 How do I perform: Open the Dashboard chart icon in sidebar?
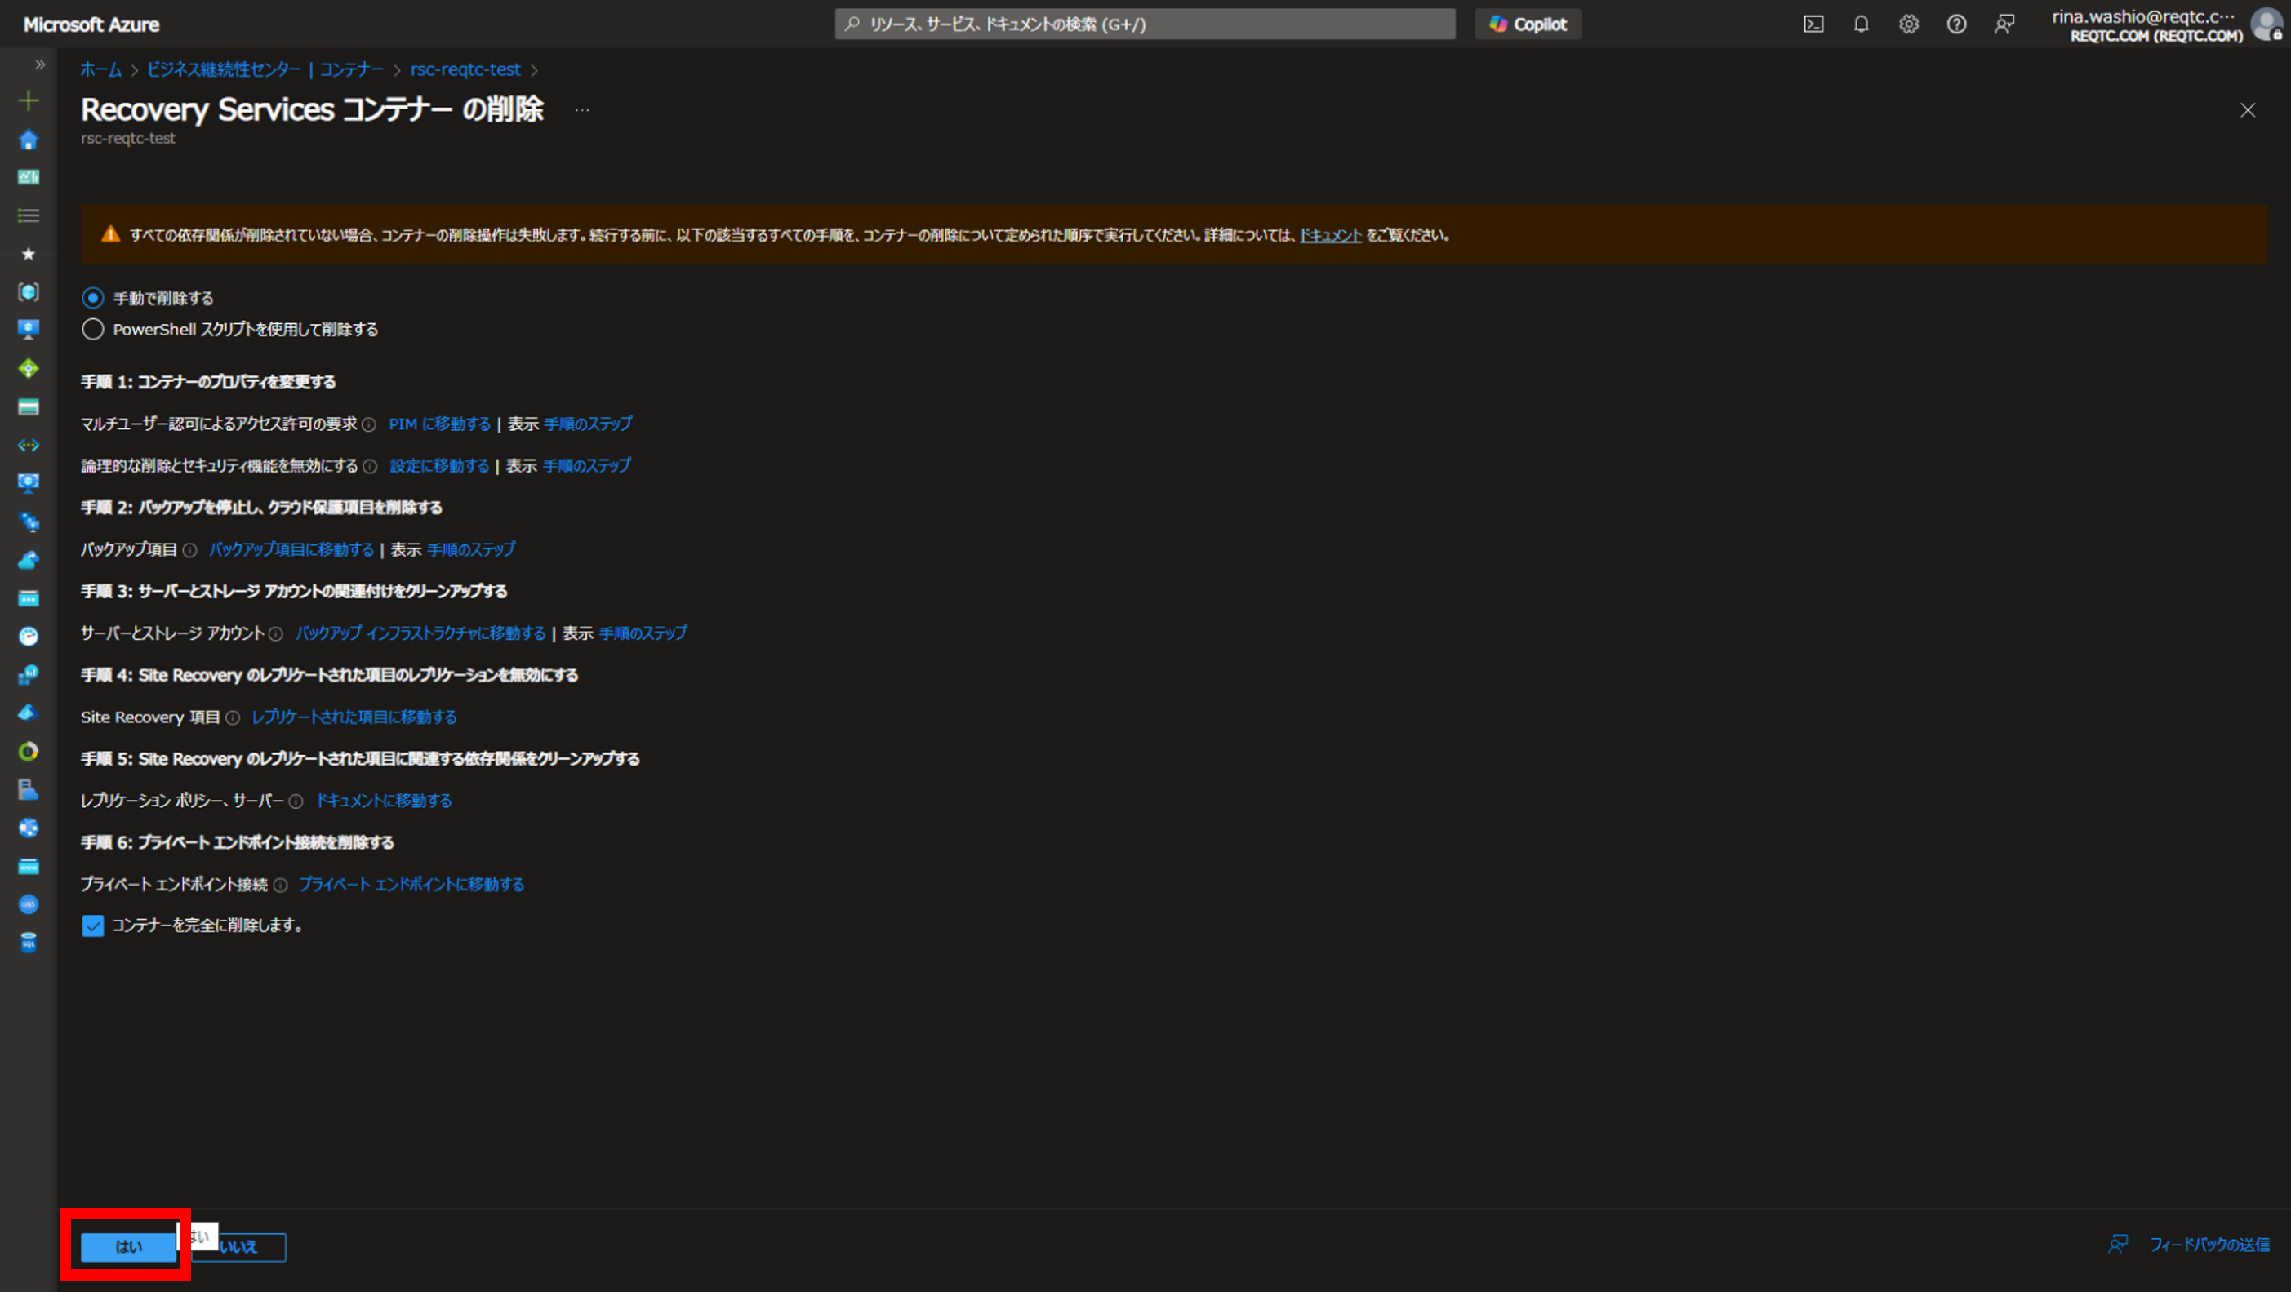pyautogui.click(x=29, y=177)
